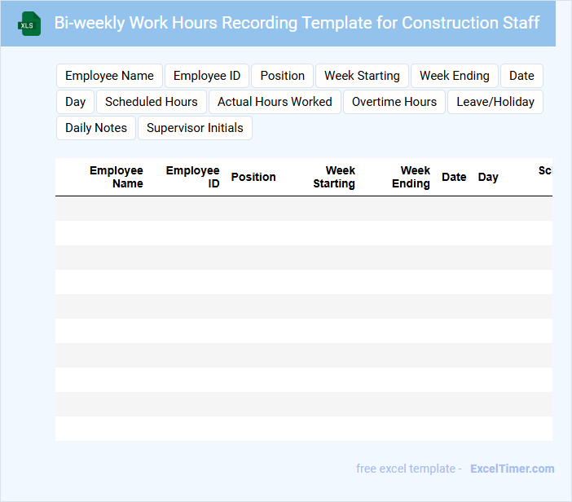Image resolution: width=572 pixels, height=502 pixels.
Task: Click the Week Starting column header
Action: click(334, 177)
